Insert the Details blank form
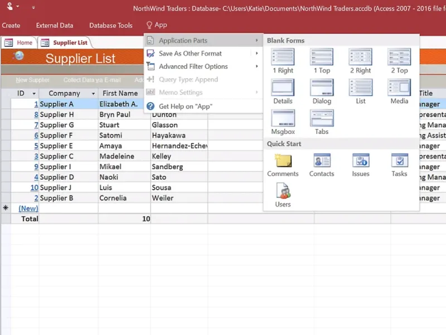 pyautogui.click(x=283, y=92)
